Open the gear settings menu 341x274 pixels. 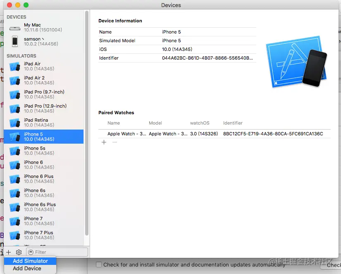(x=19, y=252)
